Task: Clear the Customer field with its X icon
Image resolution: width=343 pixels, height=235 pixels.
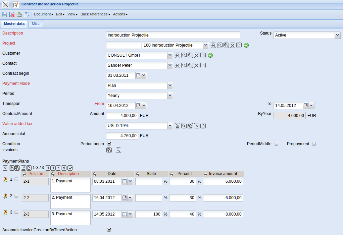Action: coord(197,55)
